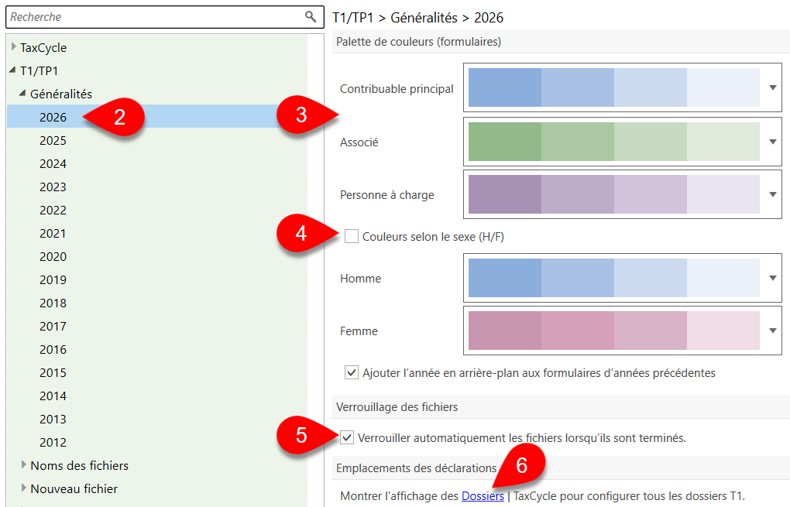Toggle Ajouter l'année en arrière-plan checkbox
The height and width of the screenshot is (507, 790).
pos(351,372)
